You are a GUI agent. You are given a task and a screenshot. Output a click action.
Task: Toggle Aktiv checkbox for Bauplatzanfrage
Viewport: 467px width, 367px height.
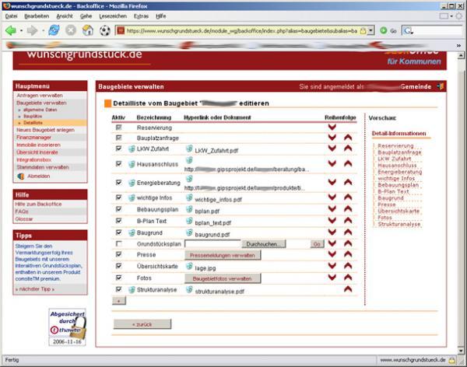[x=118, y=138]
